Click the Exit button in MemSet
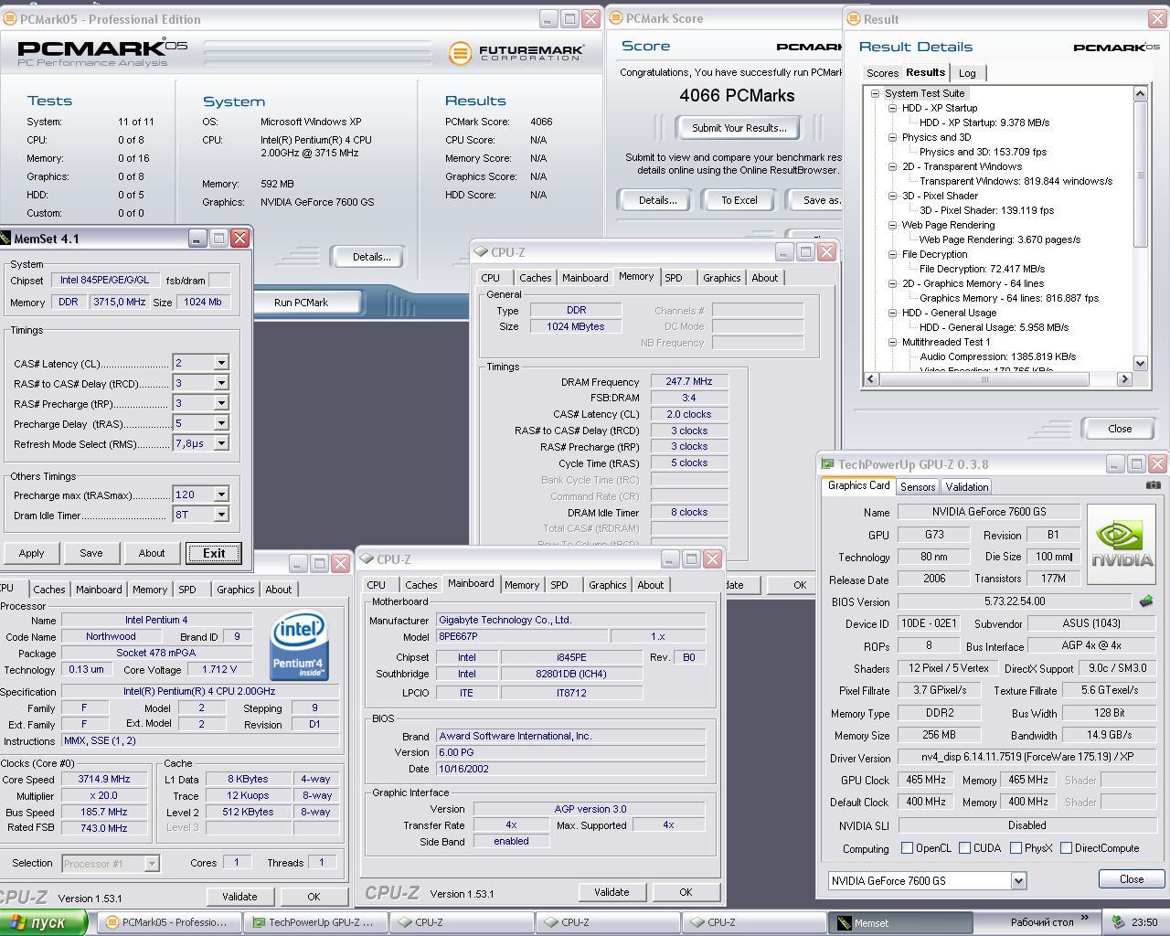Image resolution: width=1170 pixels, height=936 pixels. pos(214,553)
